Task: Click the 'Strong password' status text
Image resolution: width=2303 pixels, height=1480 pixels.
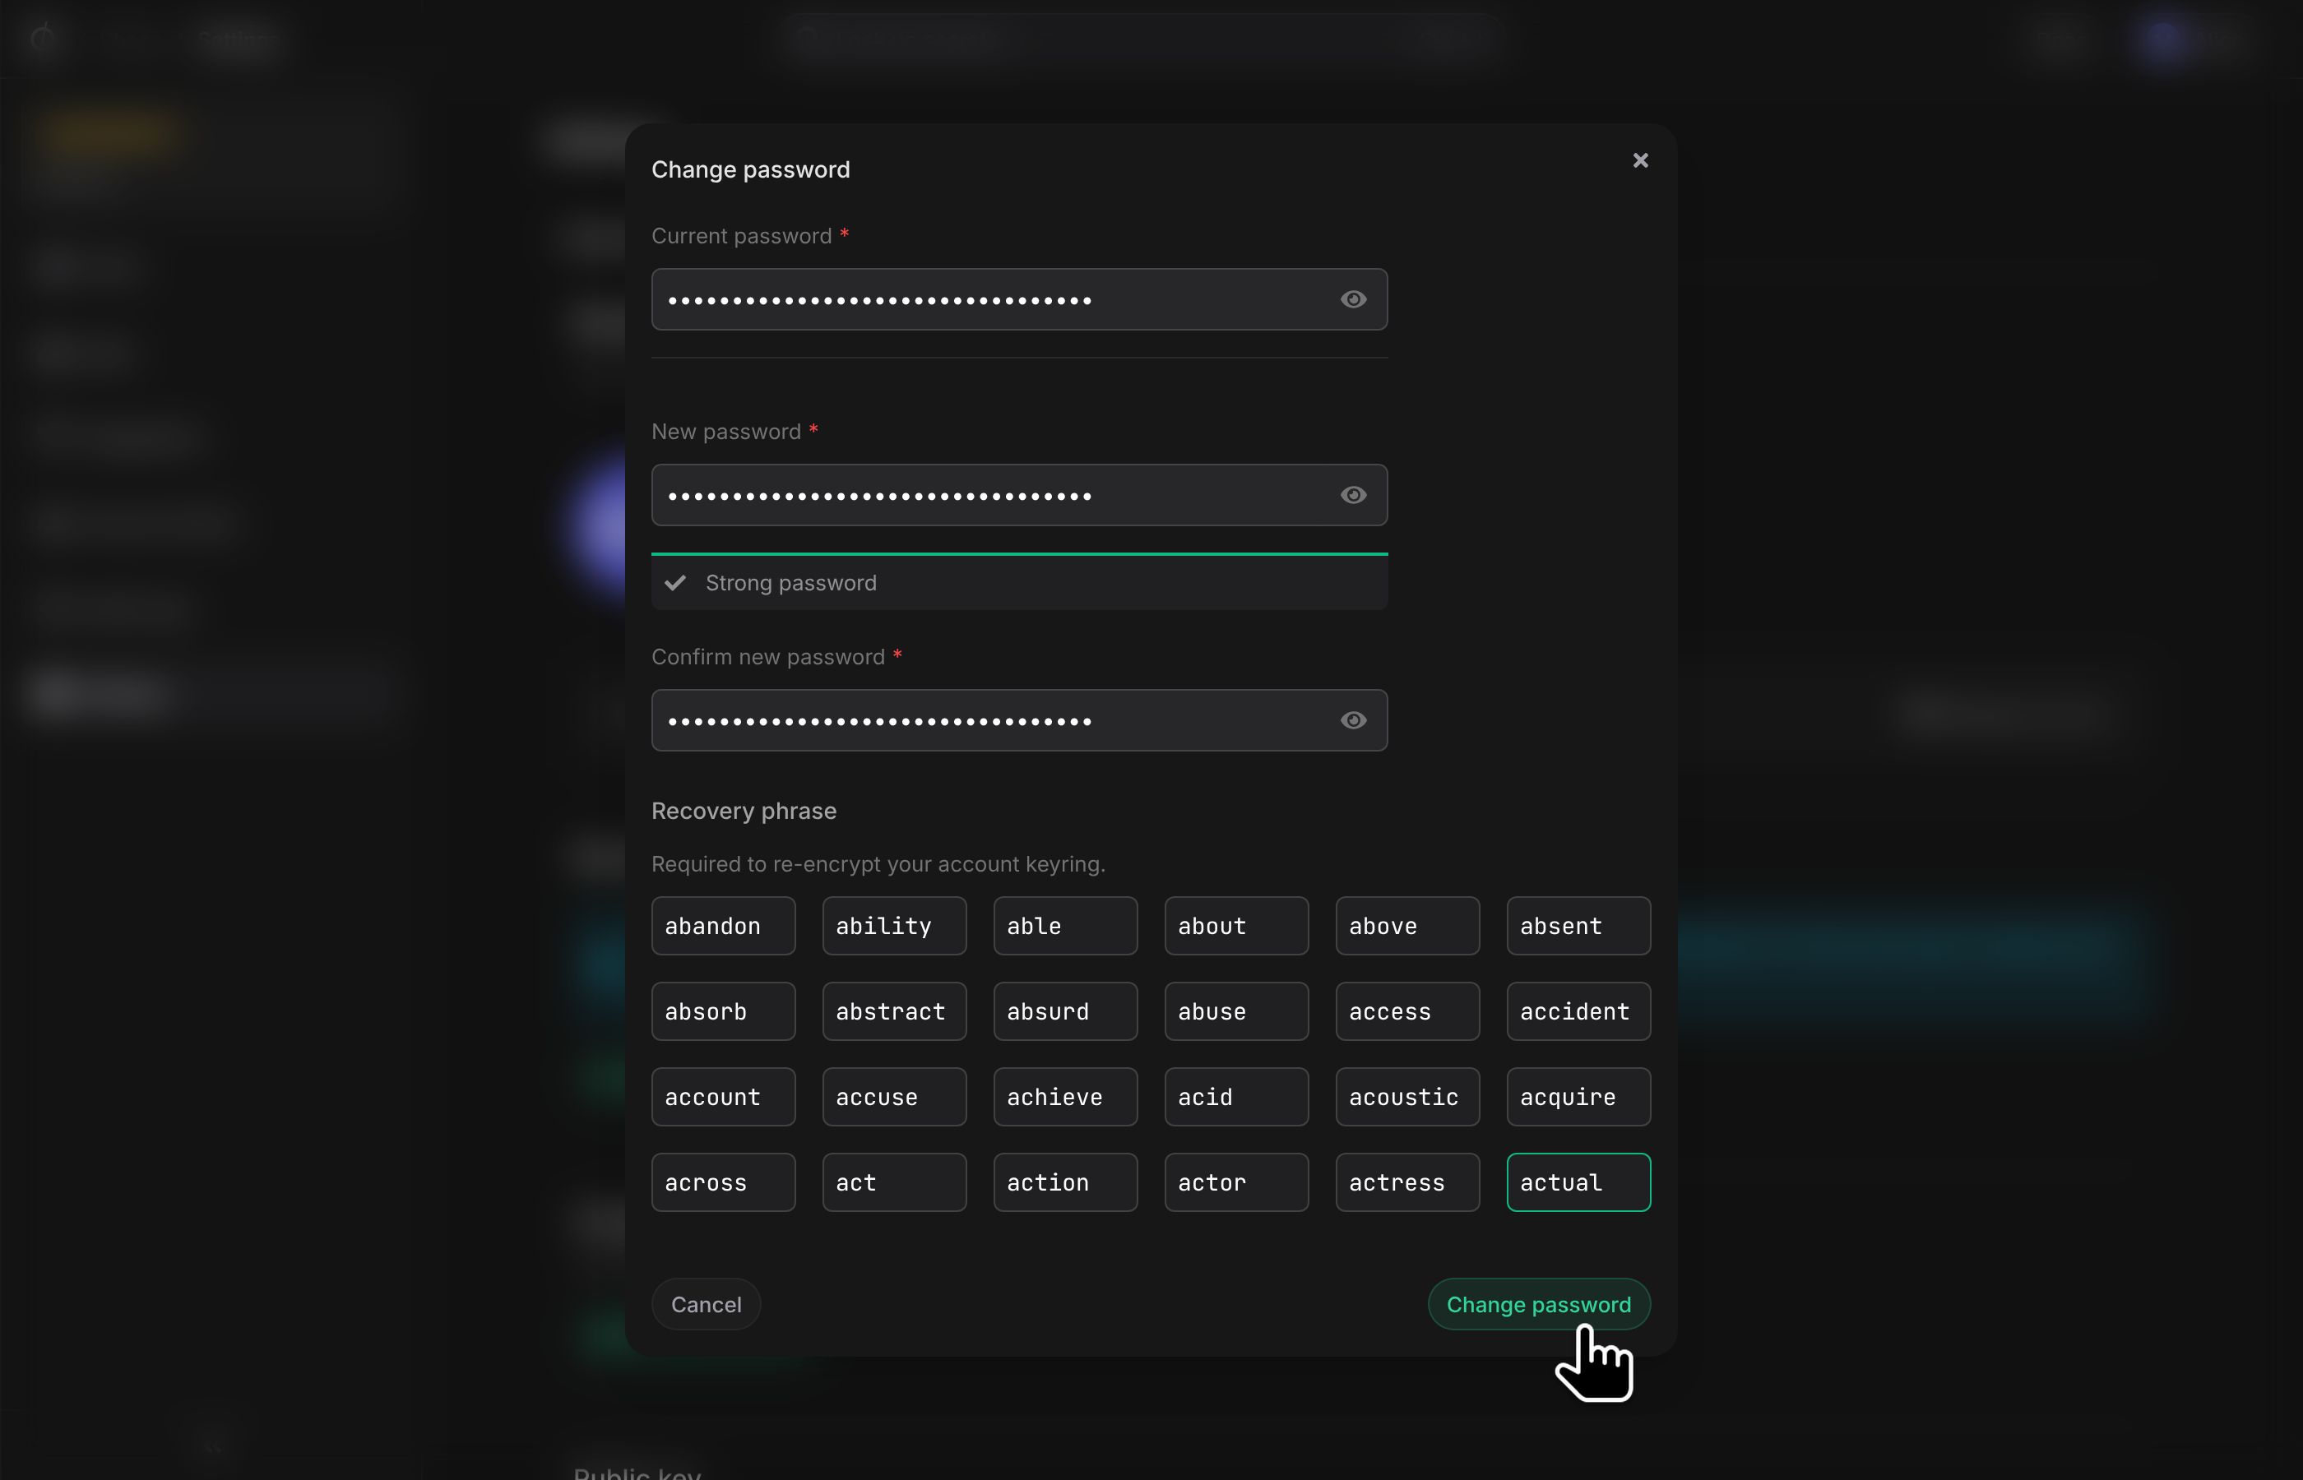Action: (x=790, y=582)
